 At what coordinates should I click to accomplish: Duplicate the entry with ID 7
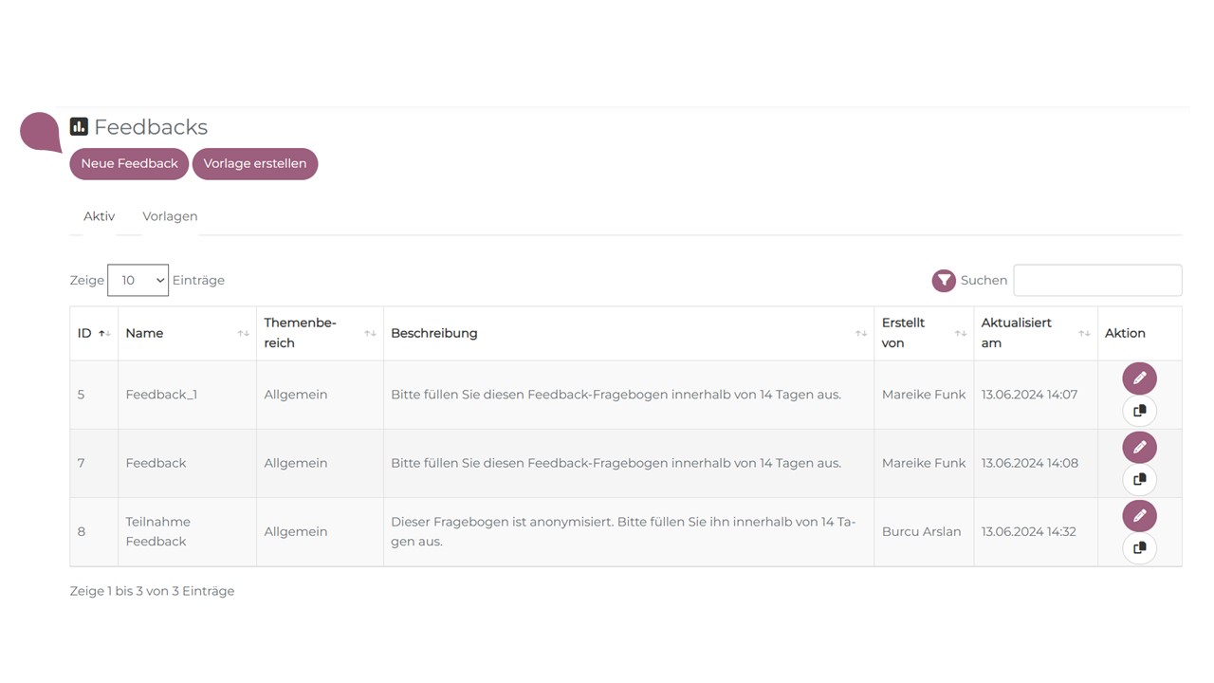(1139, 479)
